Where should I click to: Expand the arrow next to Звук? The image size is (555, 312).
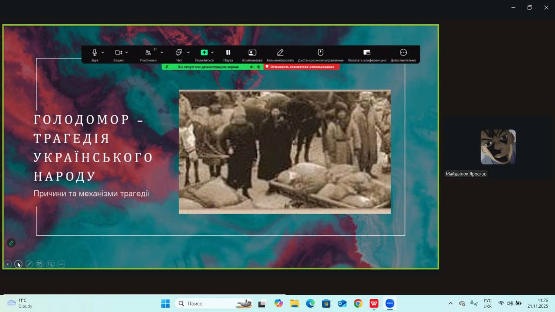click(x=103, y=53)
